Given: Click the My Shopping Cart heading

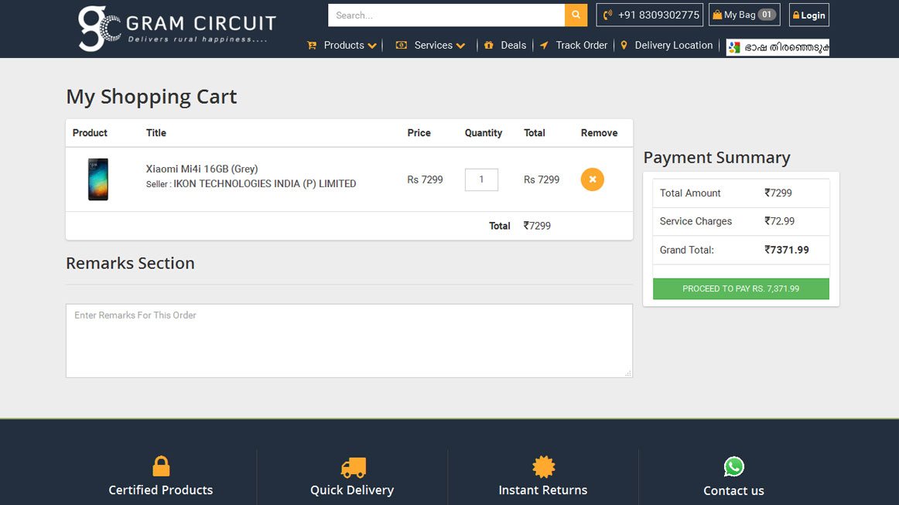Looking at the screenshot, I should coord(152,97).
